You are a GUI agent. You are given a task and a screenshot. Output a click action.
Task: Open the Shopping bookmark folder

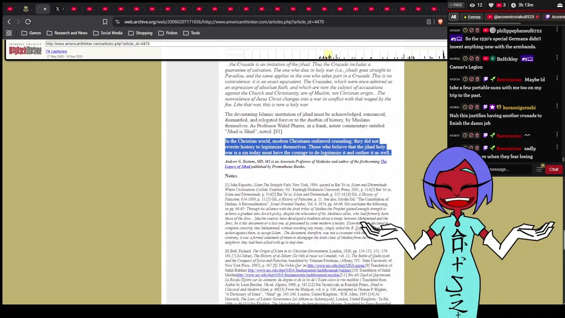(140, 33)
